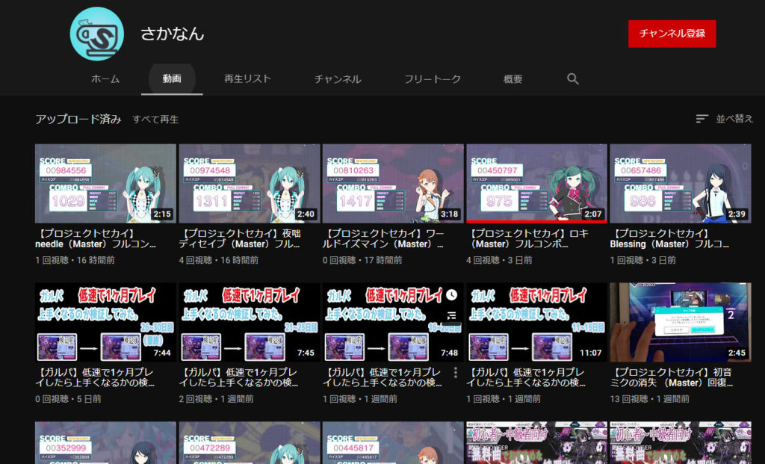Open the channel search magnifier icon
Screen dimensions: 765x464
pos(573,79)
